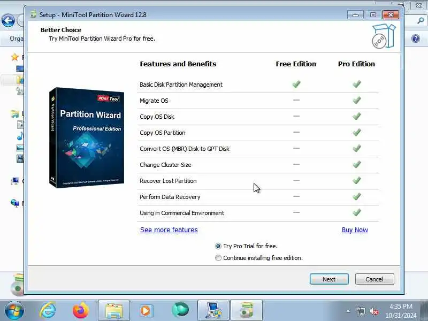Close the Setup window
This screenshot has width=428, height=321.
[x=391, y=15]
